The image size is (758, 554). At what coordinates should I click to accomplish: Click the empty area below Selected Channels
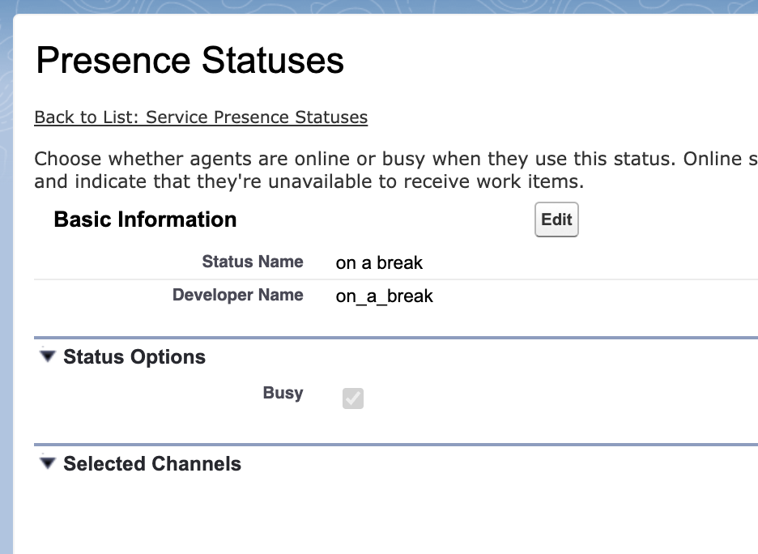pos(389,514)
